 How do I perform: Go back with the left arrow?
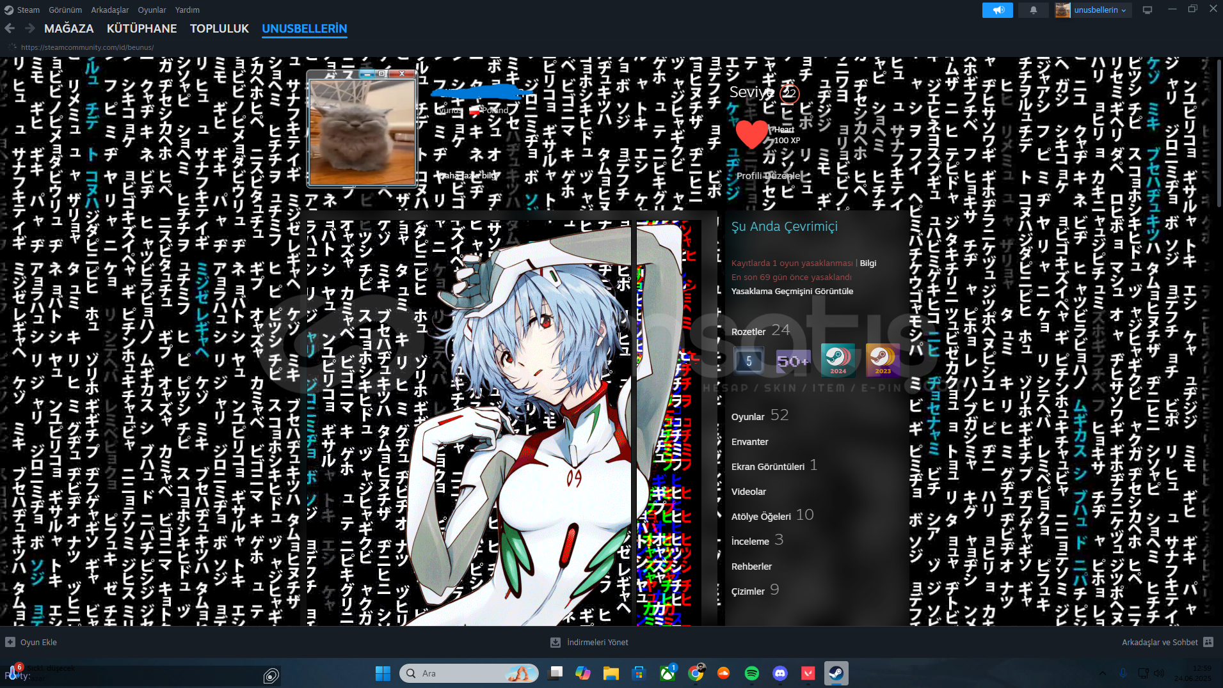tap(10, 28)
